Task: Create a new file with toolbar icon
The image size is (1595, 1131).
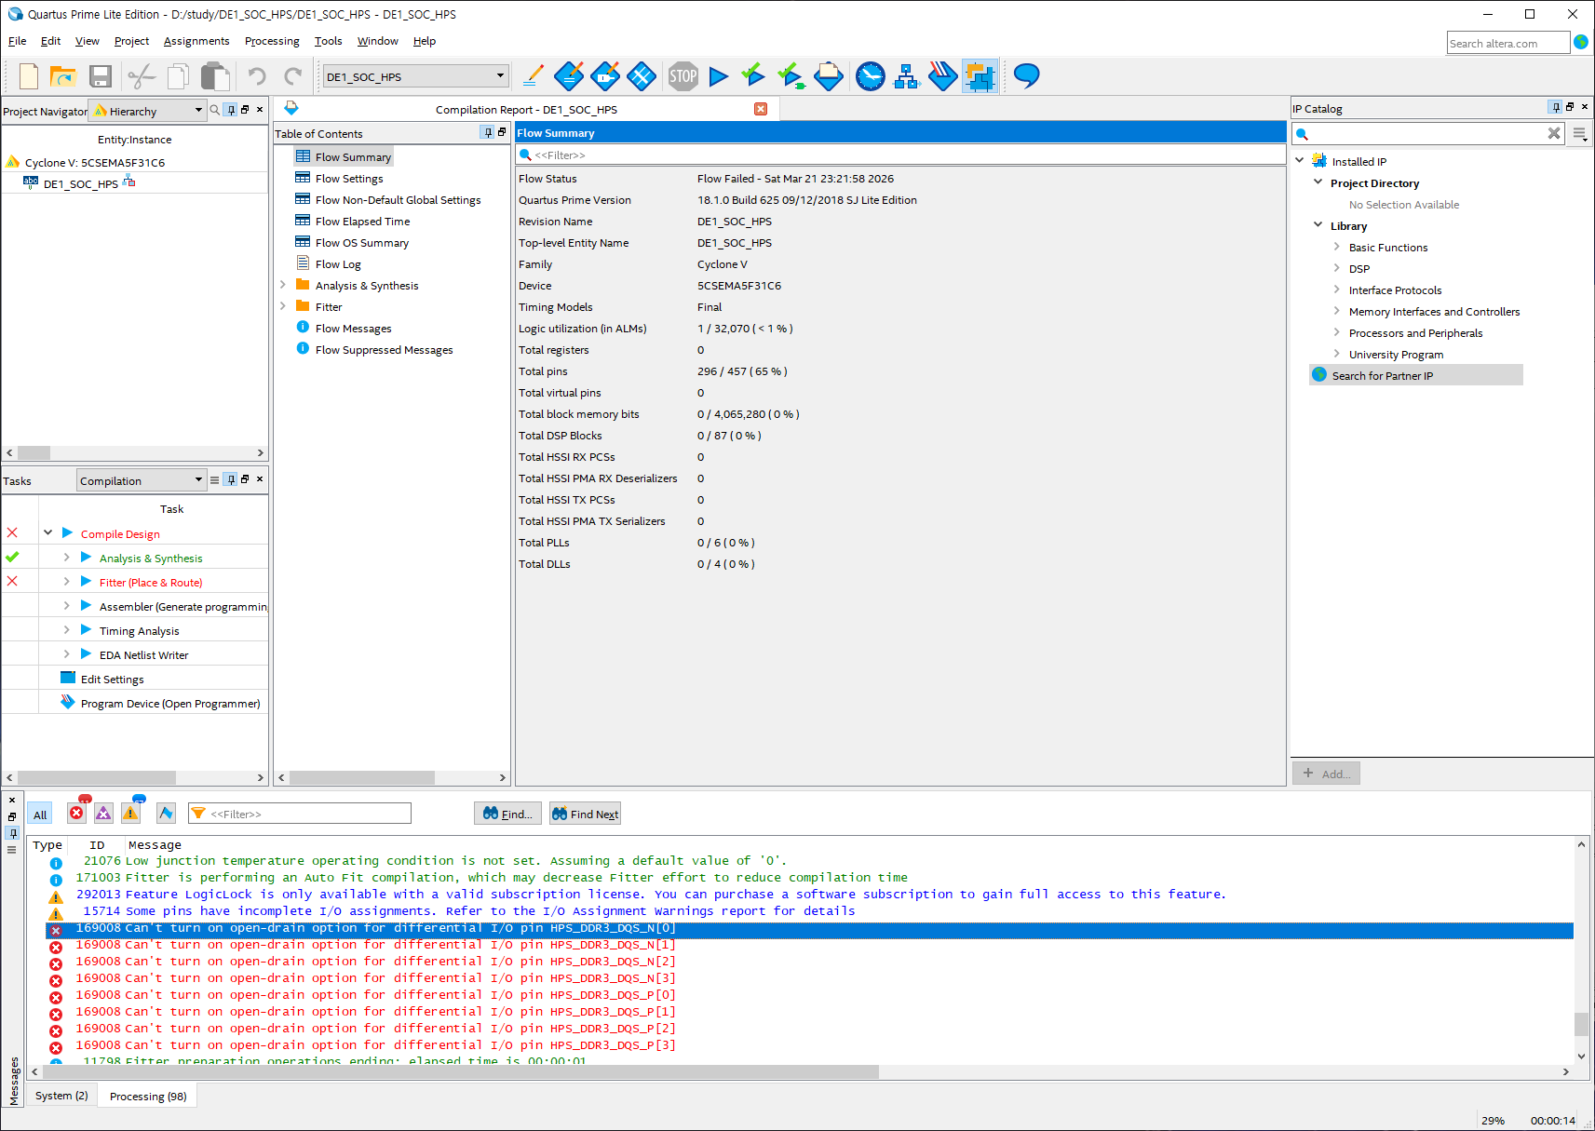Action: tap(28, 76)
